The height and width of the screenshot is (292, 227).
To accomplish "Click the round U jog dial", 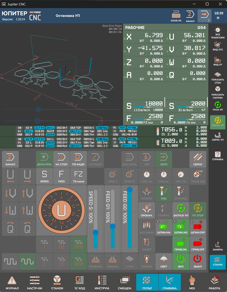I will (x=61, y=210).
